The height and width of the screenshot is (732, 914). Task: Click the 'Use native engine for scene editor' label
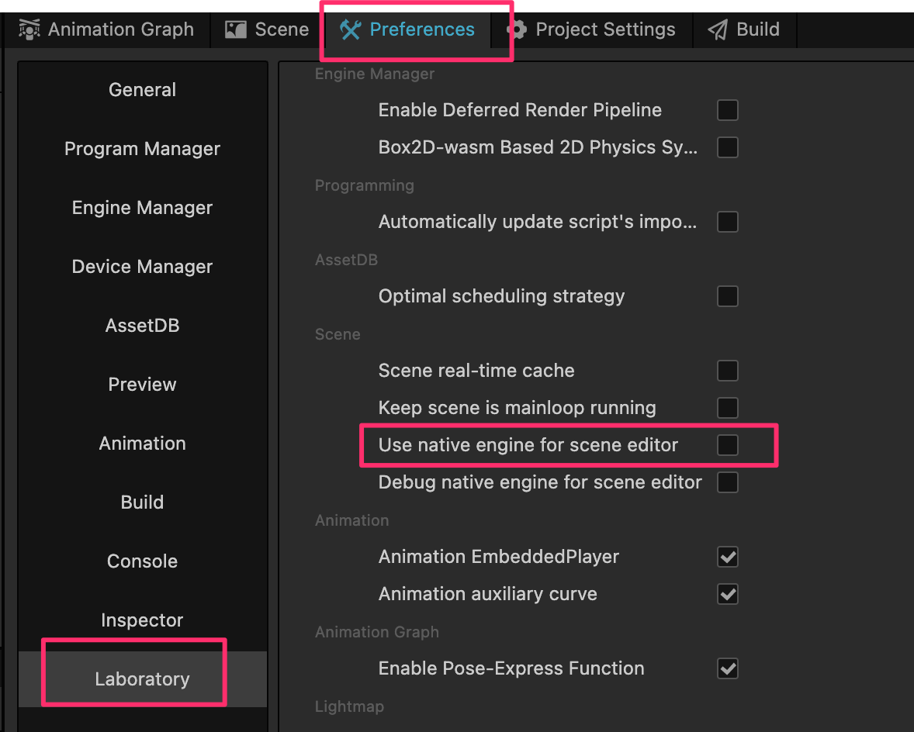click(528, 445)
